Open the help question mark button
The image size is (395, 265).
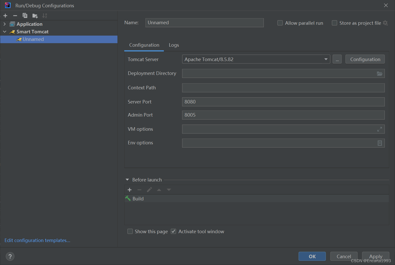coord(10,256)
